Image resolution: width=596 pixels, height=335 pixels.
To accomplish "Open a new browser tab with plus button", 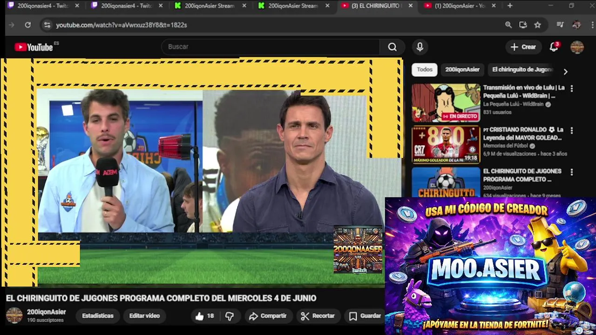I will (x=510, y=6).
